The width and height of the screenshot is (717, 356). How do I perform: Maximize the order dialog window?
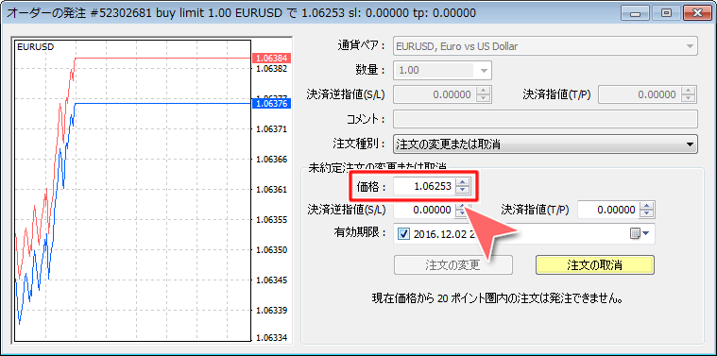point(666,13)
